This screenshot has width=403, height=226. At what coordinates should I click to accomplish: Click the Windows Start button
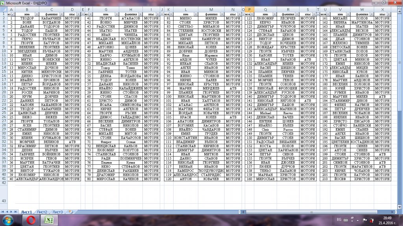[x=8, y=221]
